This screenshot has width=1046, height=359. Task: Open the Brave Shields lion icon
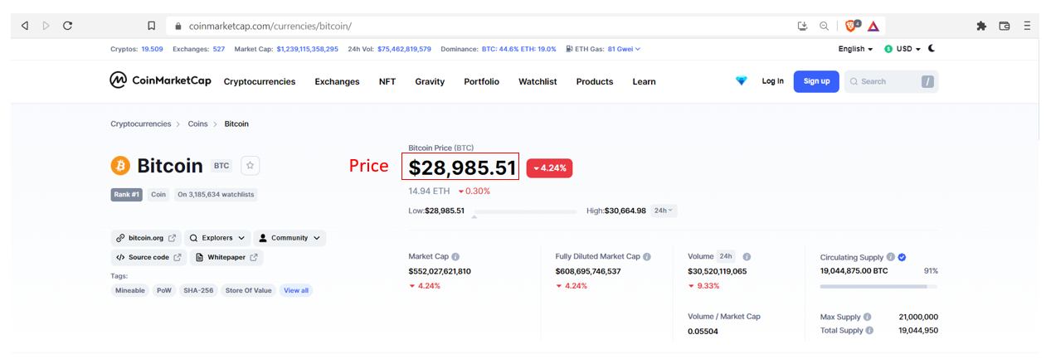coord(852,26)
